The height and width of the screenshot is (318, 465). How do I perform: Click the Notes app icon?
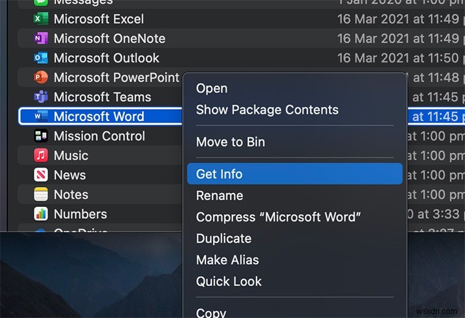tap(41, 195)
